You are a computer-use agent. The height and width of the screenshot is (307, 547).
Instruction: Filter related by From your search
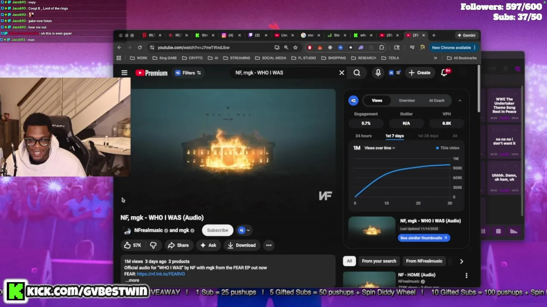[x=379, y=261]
